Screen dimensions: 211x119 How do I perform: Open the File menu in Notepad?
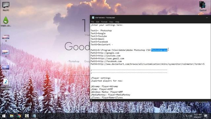pos(92,22)
